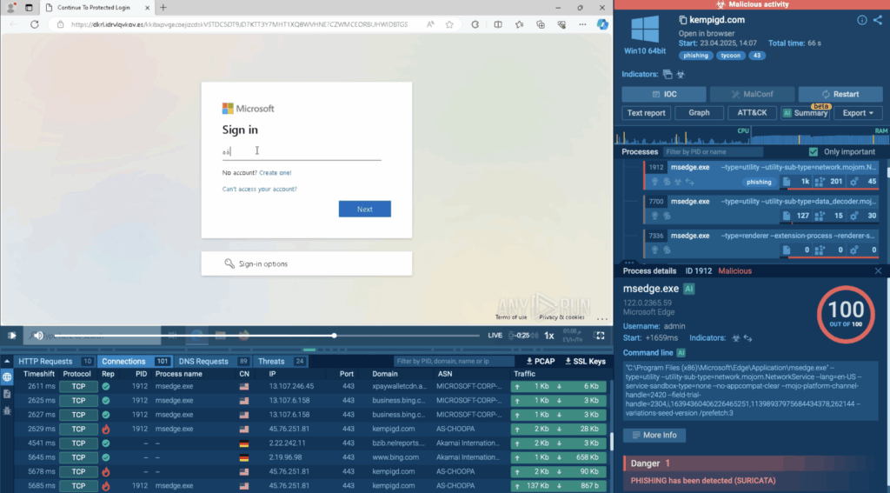Open the task info icon
890x493 pixels.
[x=861, y=20]
